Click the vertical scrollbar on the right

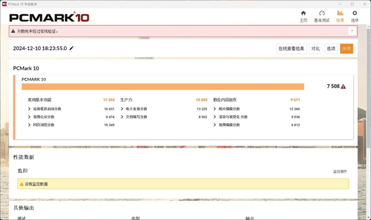(x=369, y=87)
